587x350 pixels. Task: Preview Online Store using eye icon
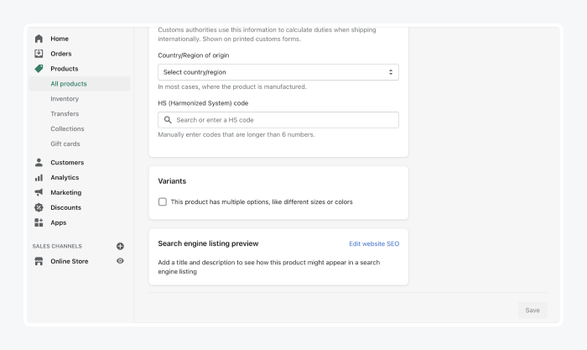point(120,261)
